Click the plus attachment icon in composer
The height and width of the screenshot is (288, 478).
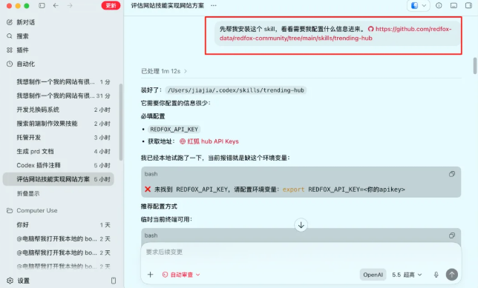(x=150, y=275)
